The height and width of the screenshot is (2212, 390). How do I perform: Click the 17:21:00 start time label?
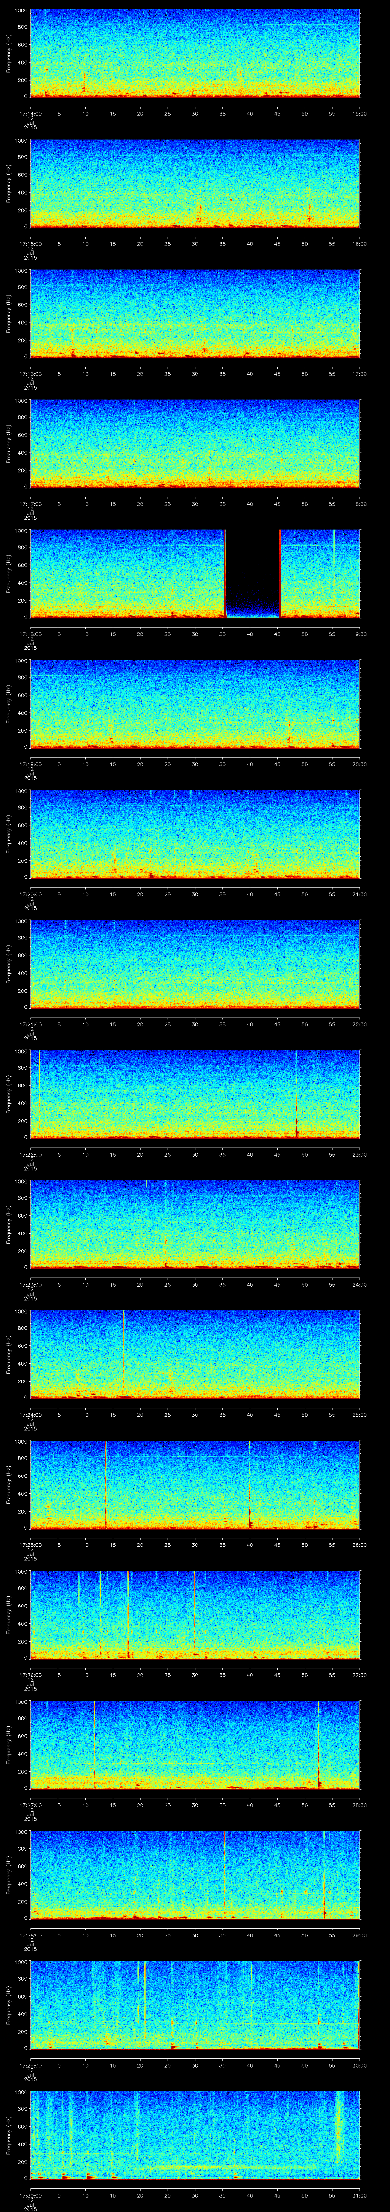[x=31, y=1024]
